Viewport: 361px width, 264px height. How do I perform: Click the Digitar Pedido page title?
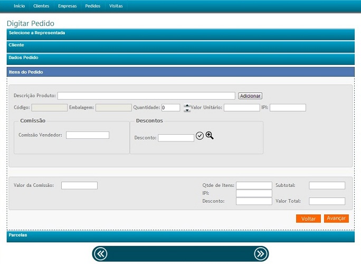[x=31, y=23]
